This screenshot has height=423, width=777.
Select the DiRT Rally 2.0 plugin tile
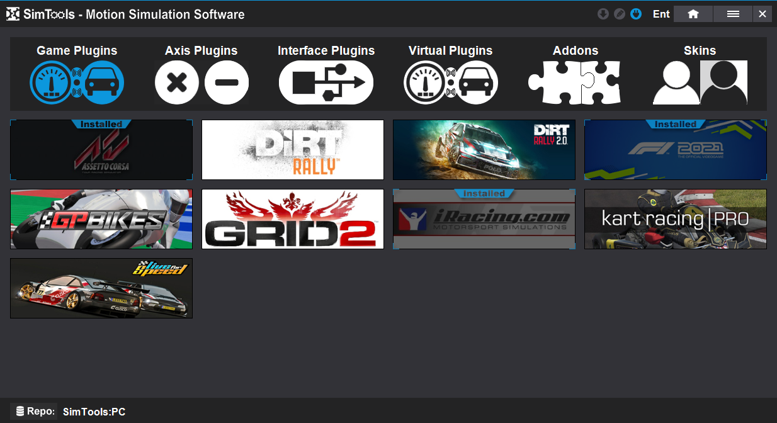pos(484,150)
